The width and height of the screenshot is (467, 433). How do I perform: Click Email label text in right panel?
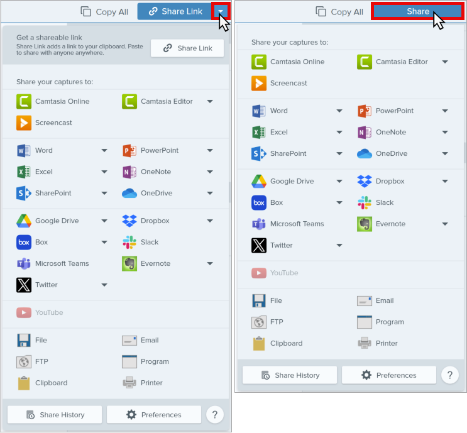[x=385, y=300]
